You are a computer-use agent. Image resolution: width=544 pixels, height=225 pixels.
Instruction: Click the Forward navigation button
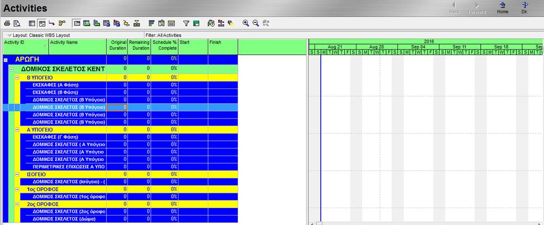click(x=477, y=8)
